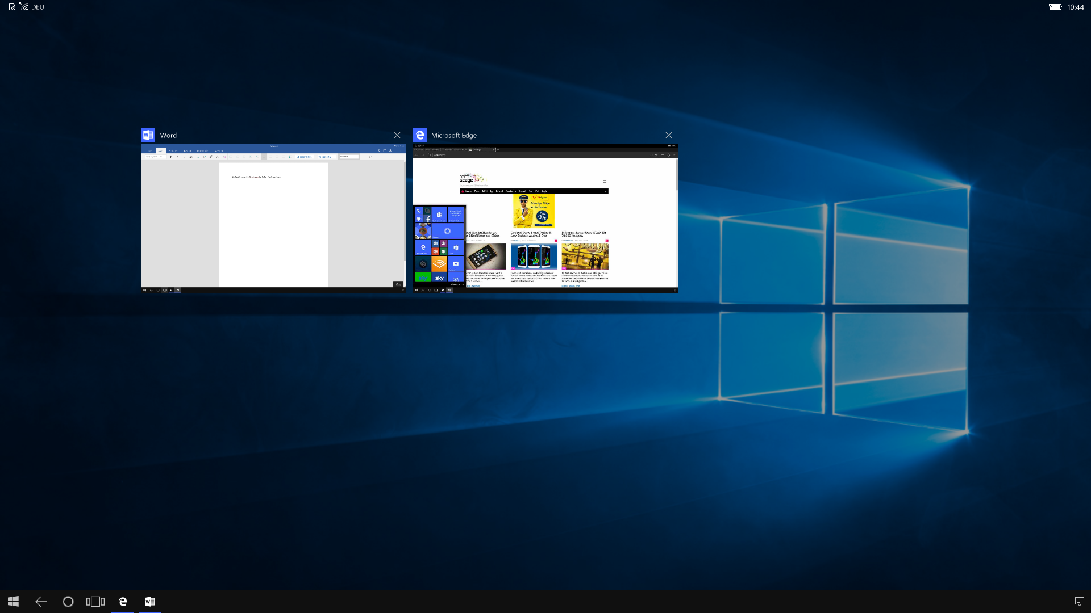Select the Microsoft Edge window thumbnail

[545, 219]
